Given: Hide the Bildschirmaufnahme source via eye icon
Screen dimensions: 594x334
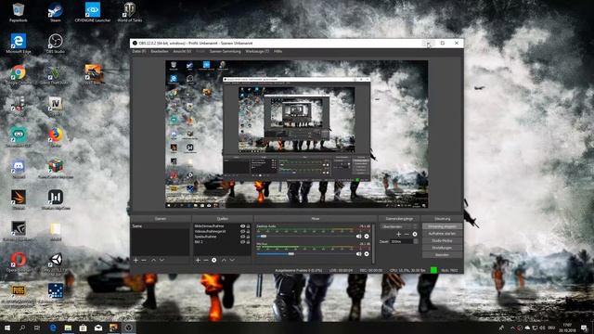Looking at the screenshot, I should (x=242, y=226).
